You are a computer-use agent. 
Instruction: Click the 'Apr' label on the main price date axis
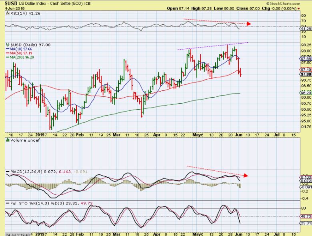(x=157, y=135)
